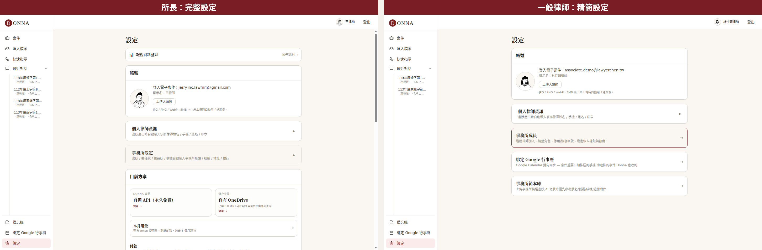
Task: Collapse 最近對話 chevron in the 王律師 sidebar
Action: (46, 69)
